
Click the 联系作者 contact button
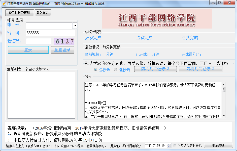click(x=43, y=13)
